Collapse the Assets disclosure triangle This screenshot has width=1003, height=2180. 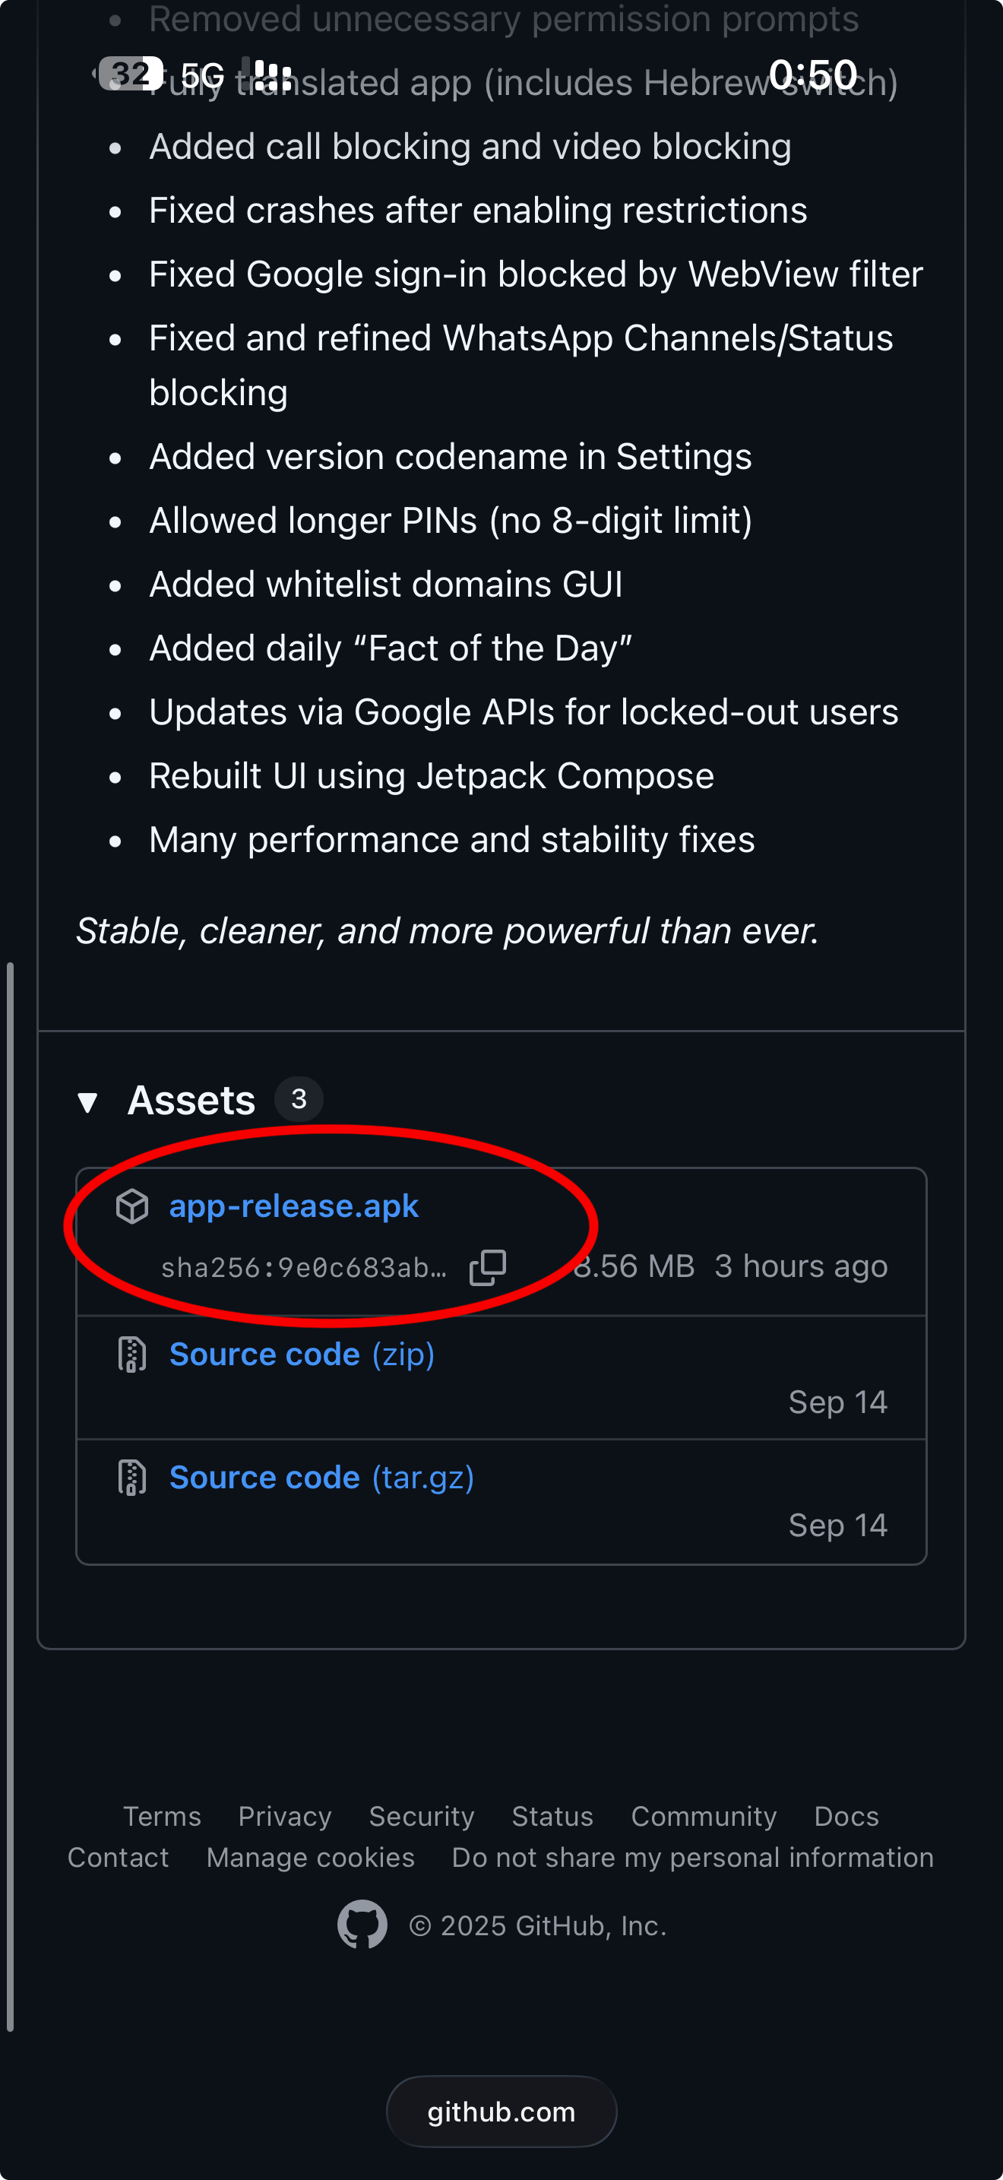[x=88, y=1102]
